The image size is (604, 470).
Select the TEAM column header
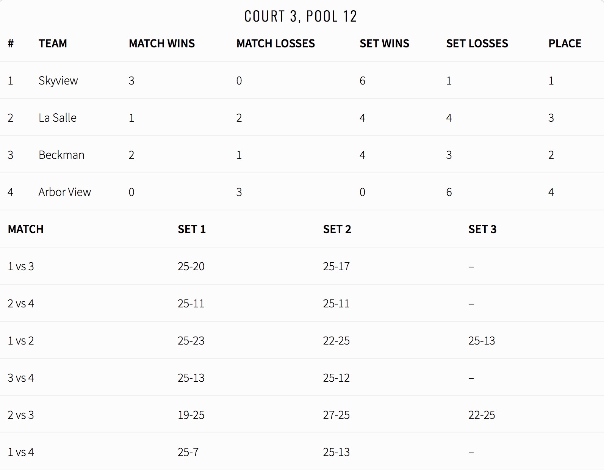(x=53, y=44)
